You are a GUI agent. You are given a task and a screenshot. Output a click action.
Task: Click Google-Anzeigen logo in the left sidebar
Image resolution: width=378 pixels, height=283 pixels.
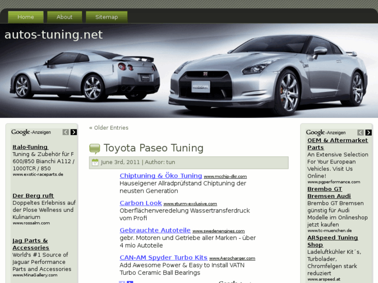coord(31,132)
